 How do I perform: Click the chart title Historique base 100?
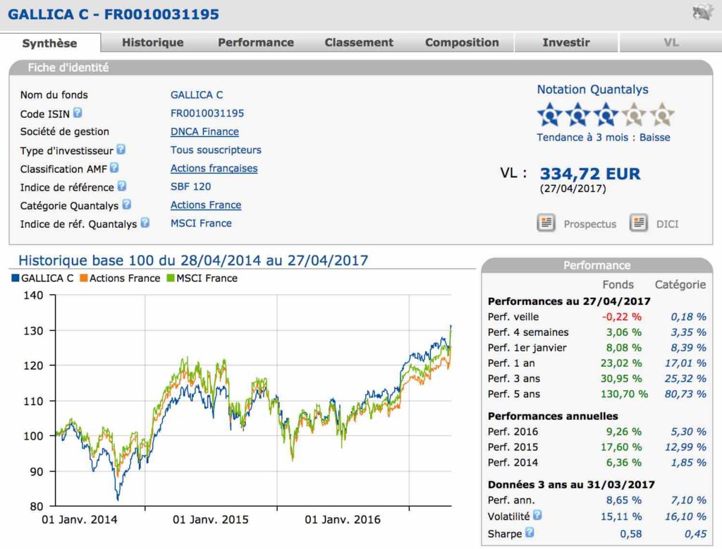coord(193,260)
